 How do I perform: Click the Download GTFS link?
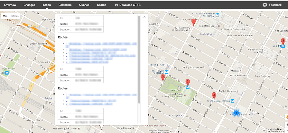[x=128, y=5]
